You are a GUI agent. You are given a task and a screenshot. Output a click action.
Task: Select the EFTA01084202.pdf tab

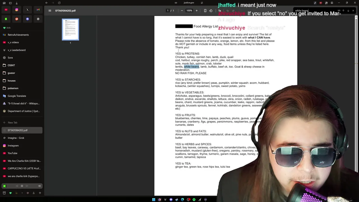click(x=22, y=130)
